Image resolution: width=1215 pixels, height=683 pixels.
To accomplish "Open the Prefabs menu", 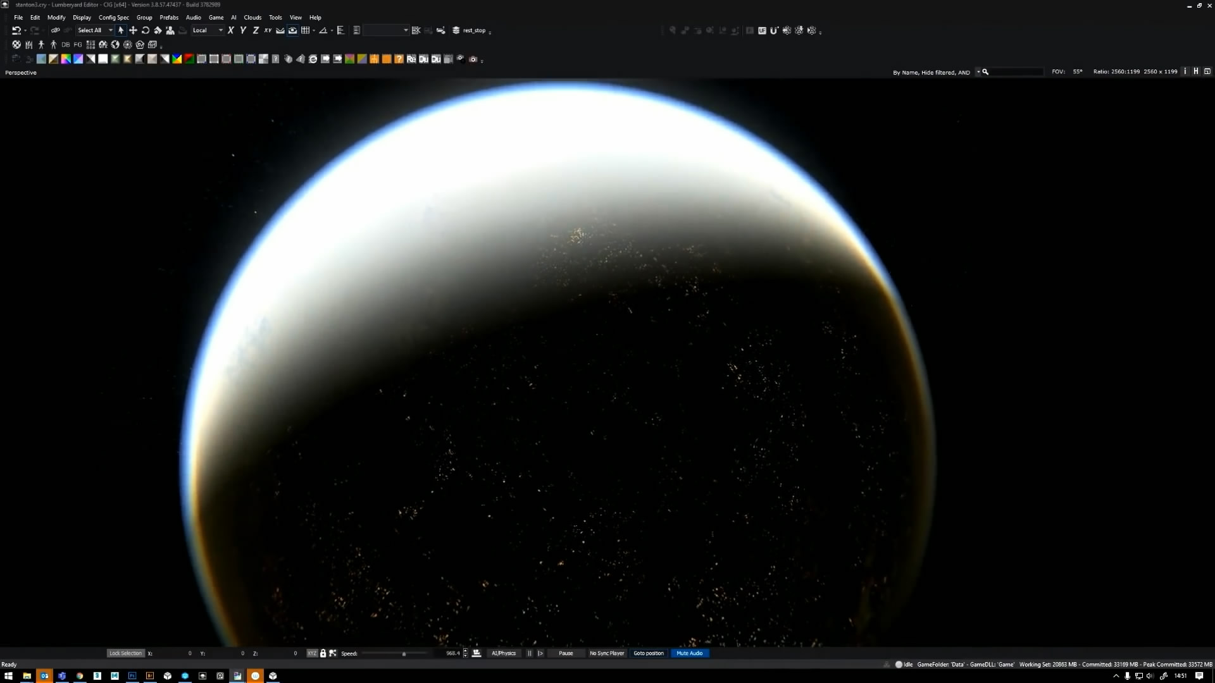I will click(169, 18).
